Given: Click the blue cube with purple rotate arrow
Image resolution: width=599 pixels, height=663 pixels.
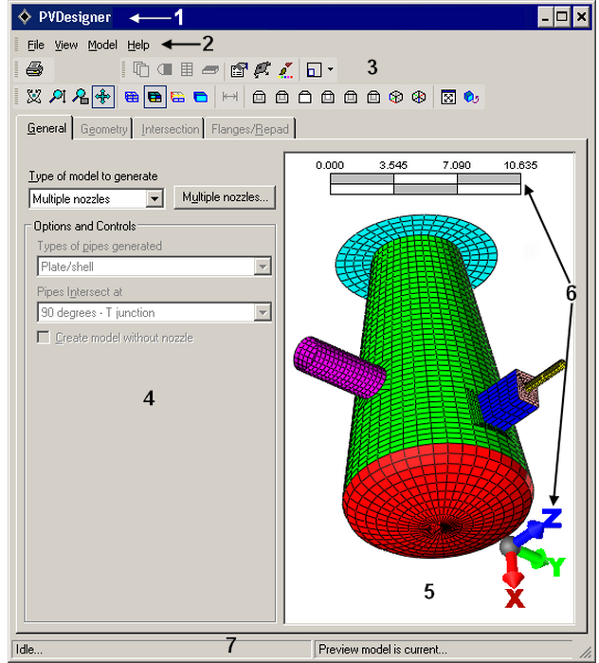Looking at the screenshot, I should pyautogui.click(x=471, y=98).
